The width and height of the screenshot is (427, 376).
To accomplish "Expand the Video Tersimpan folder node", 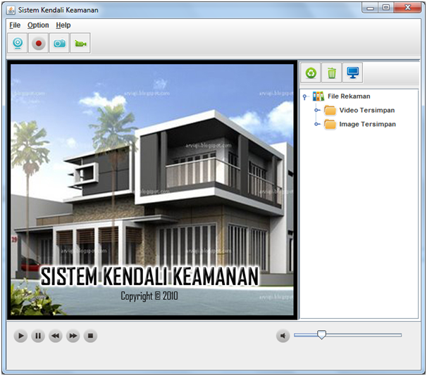I will coord(317,111).
